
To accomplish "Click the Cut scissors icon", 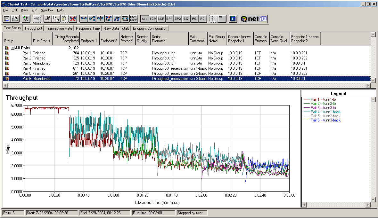I will point(47,19).
